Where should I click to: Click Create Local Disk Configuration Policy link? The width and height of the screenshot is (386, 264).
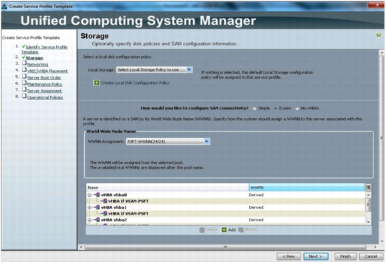point(135,83)
